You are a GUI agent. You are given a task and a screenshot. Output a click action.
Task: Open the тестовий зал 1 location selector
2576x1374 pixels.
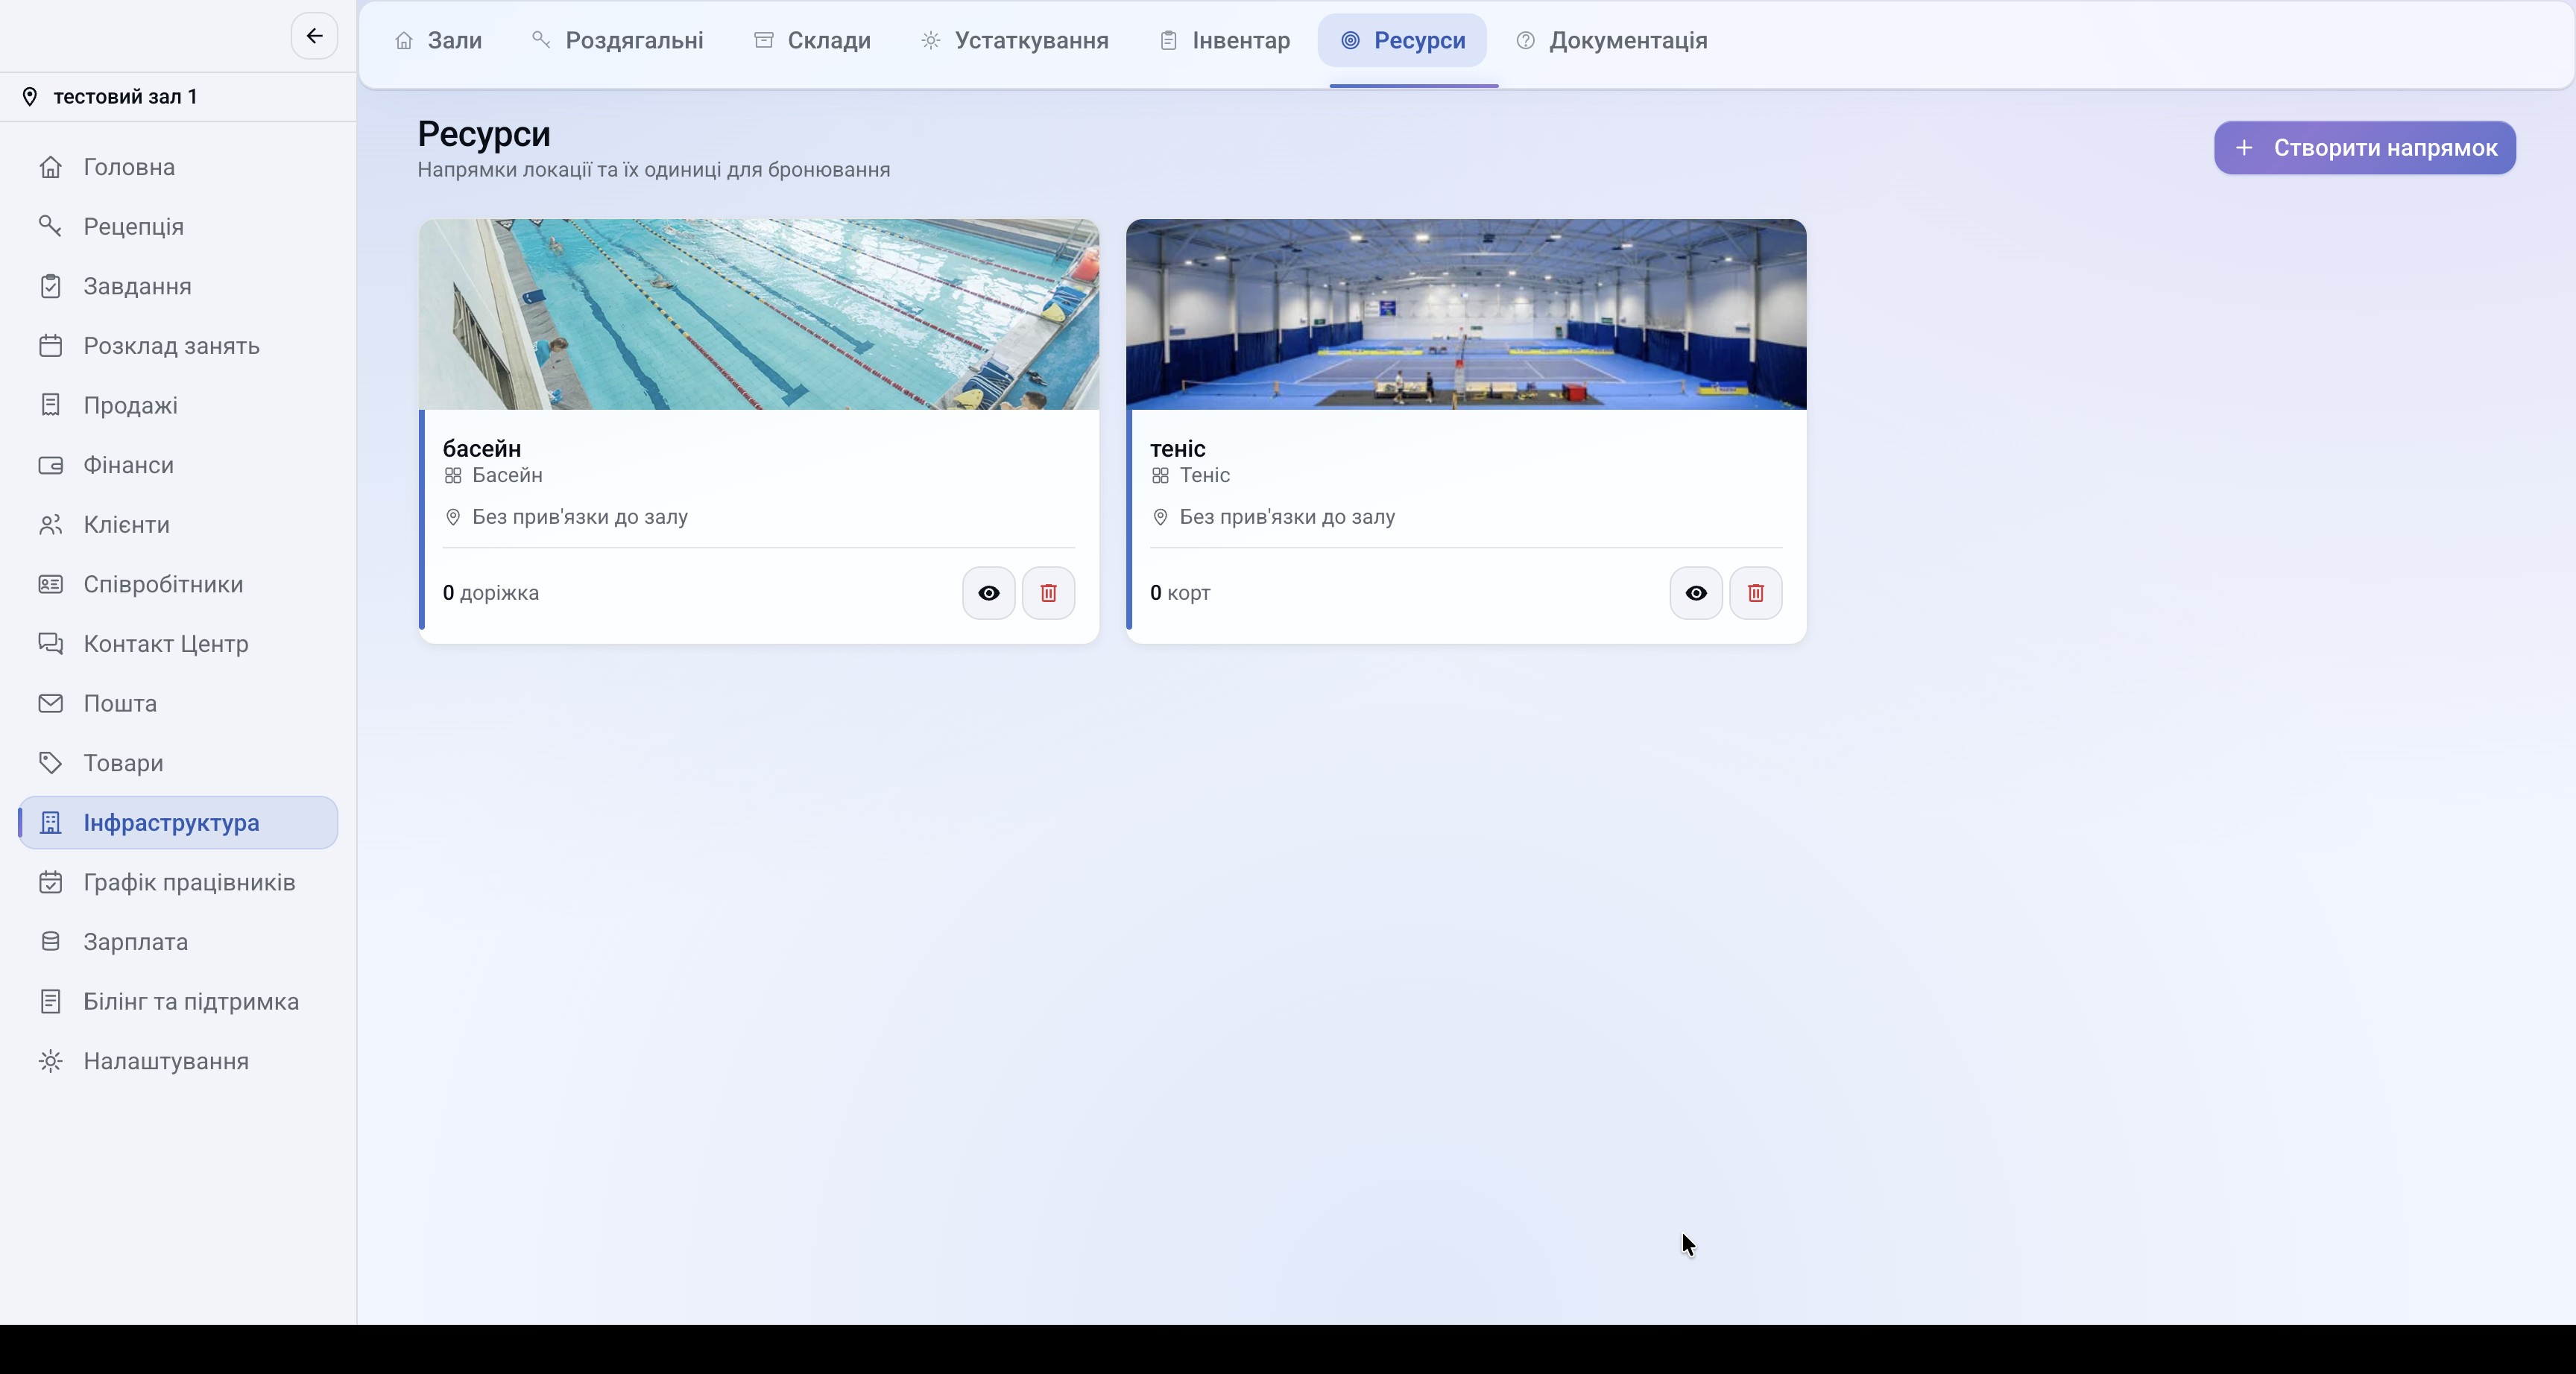(x=178, y=97)
